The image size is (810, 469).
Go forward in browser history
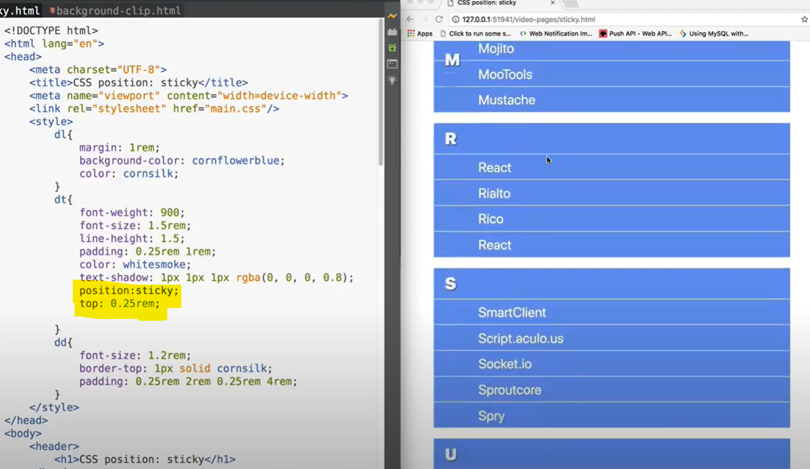click(x=424, y=19)
